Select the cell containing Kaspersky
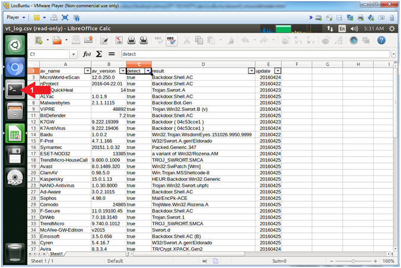 pos(65,179)
